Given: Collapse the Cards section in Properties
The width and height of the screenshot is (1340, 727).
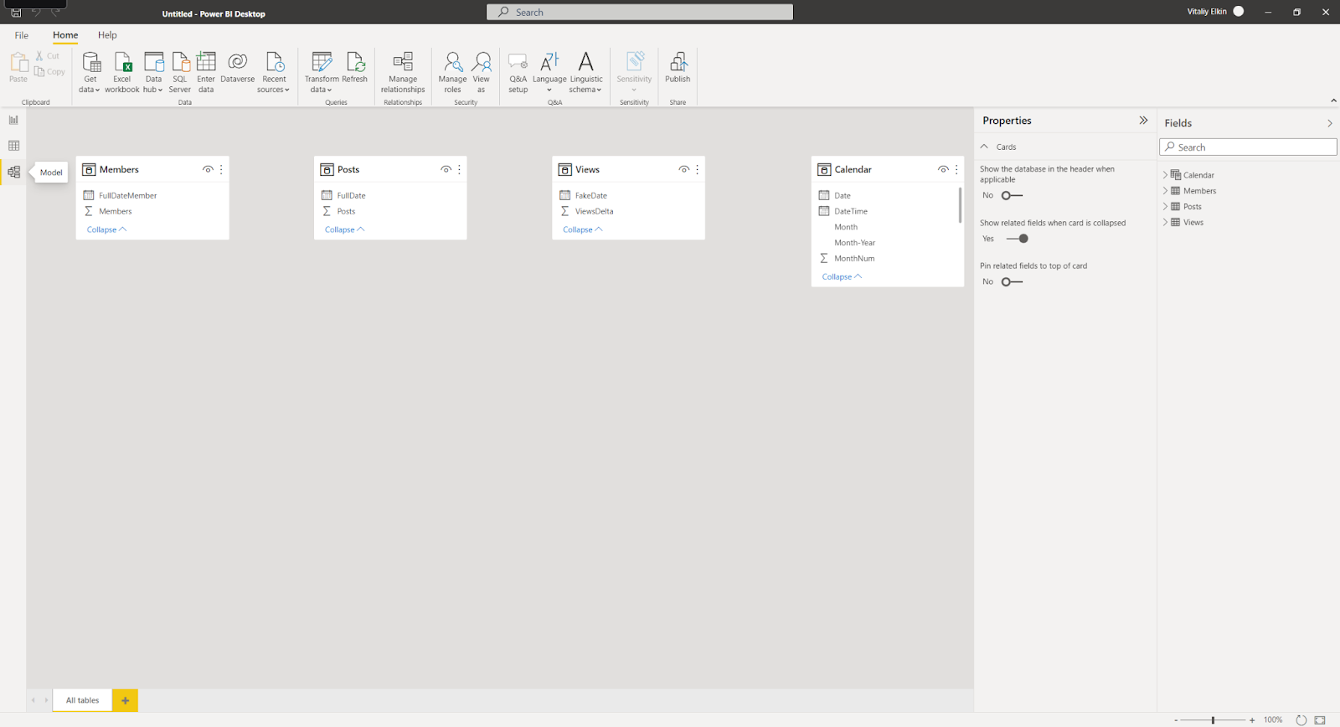Looking at the screenshot, I should point(984,147).
